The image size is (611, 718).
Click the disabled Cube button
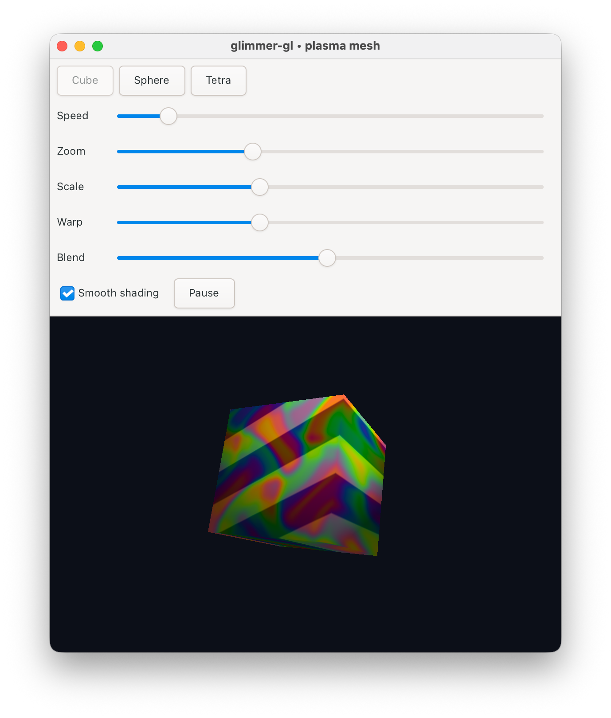click(x=85, y=81)
